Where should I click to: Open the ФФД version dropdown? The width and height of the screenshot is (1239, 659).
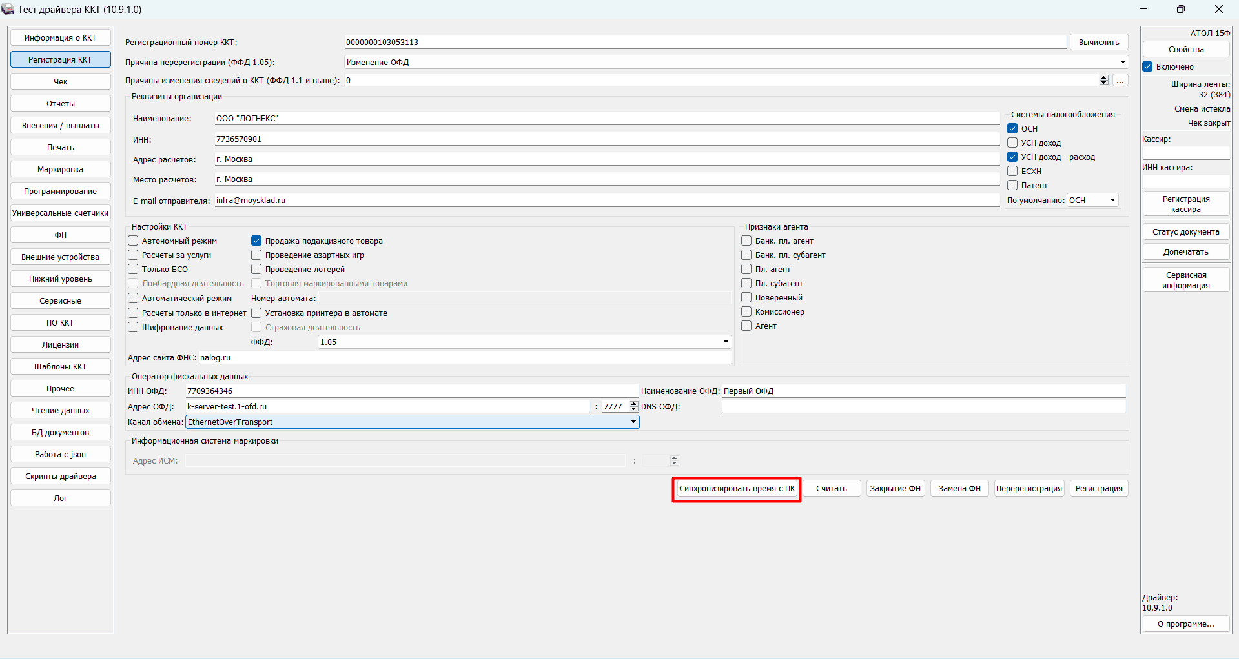pos(726,342)
